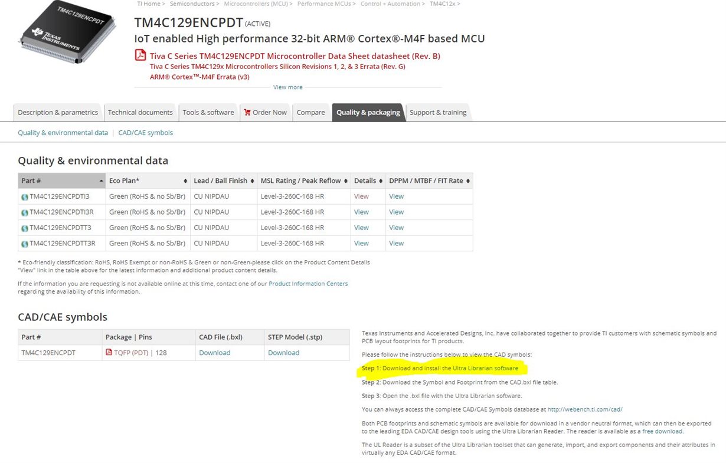
Task: Open the Description & parametrics tab
Action: [58, 112]
